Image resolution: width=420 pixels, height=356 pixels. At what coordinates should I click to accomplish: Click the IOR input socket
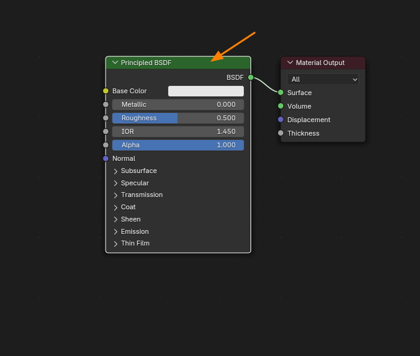click(106, 131)
